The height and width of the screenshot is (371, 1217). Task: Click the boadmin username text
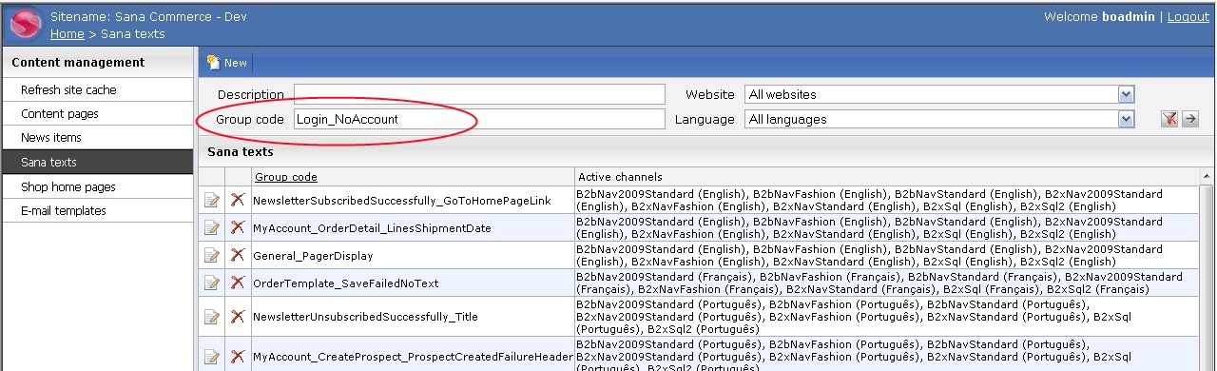coord(1128,17)
